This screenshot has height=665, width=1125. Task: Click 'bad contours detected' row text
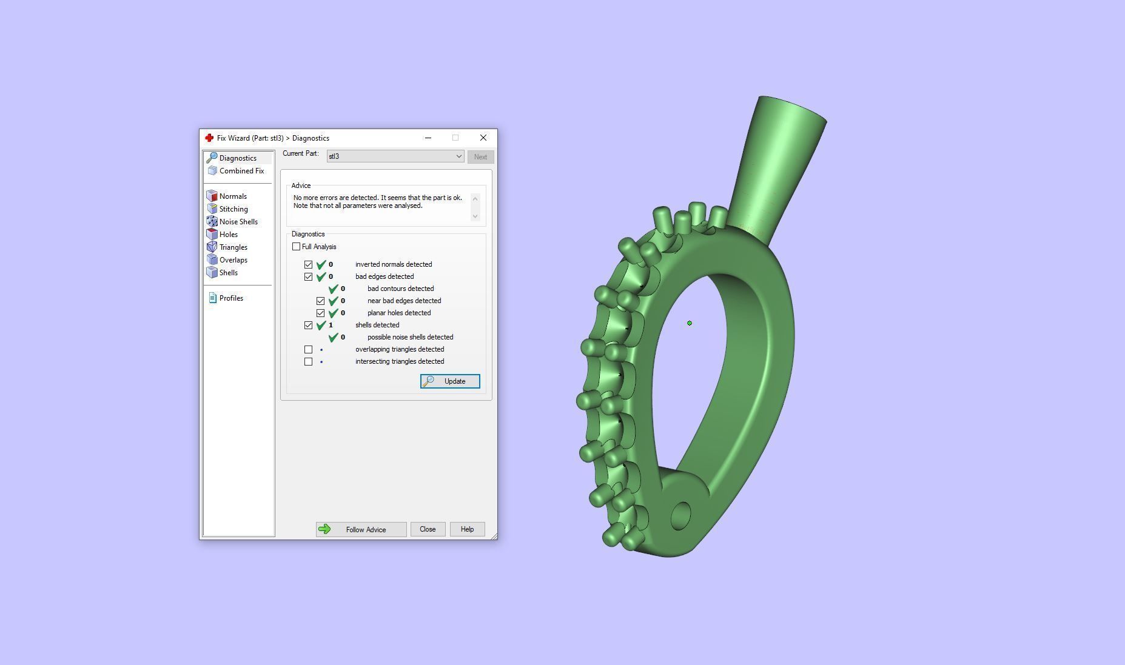[x=400, y=289]
